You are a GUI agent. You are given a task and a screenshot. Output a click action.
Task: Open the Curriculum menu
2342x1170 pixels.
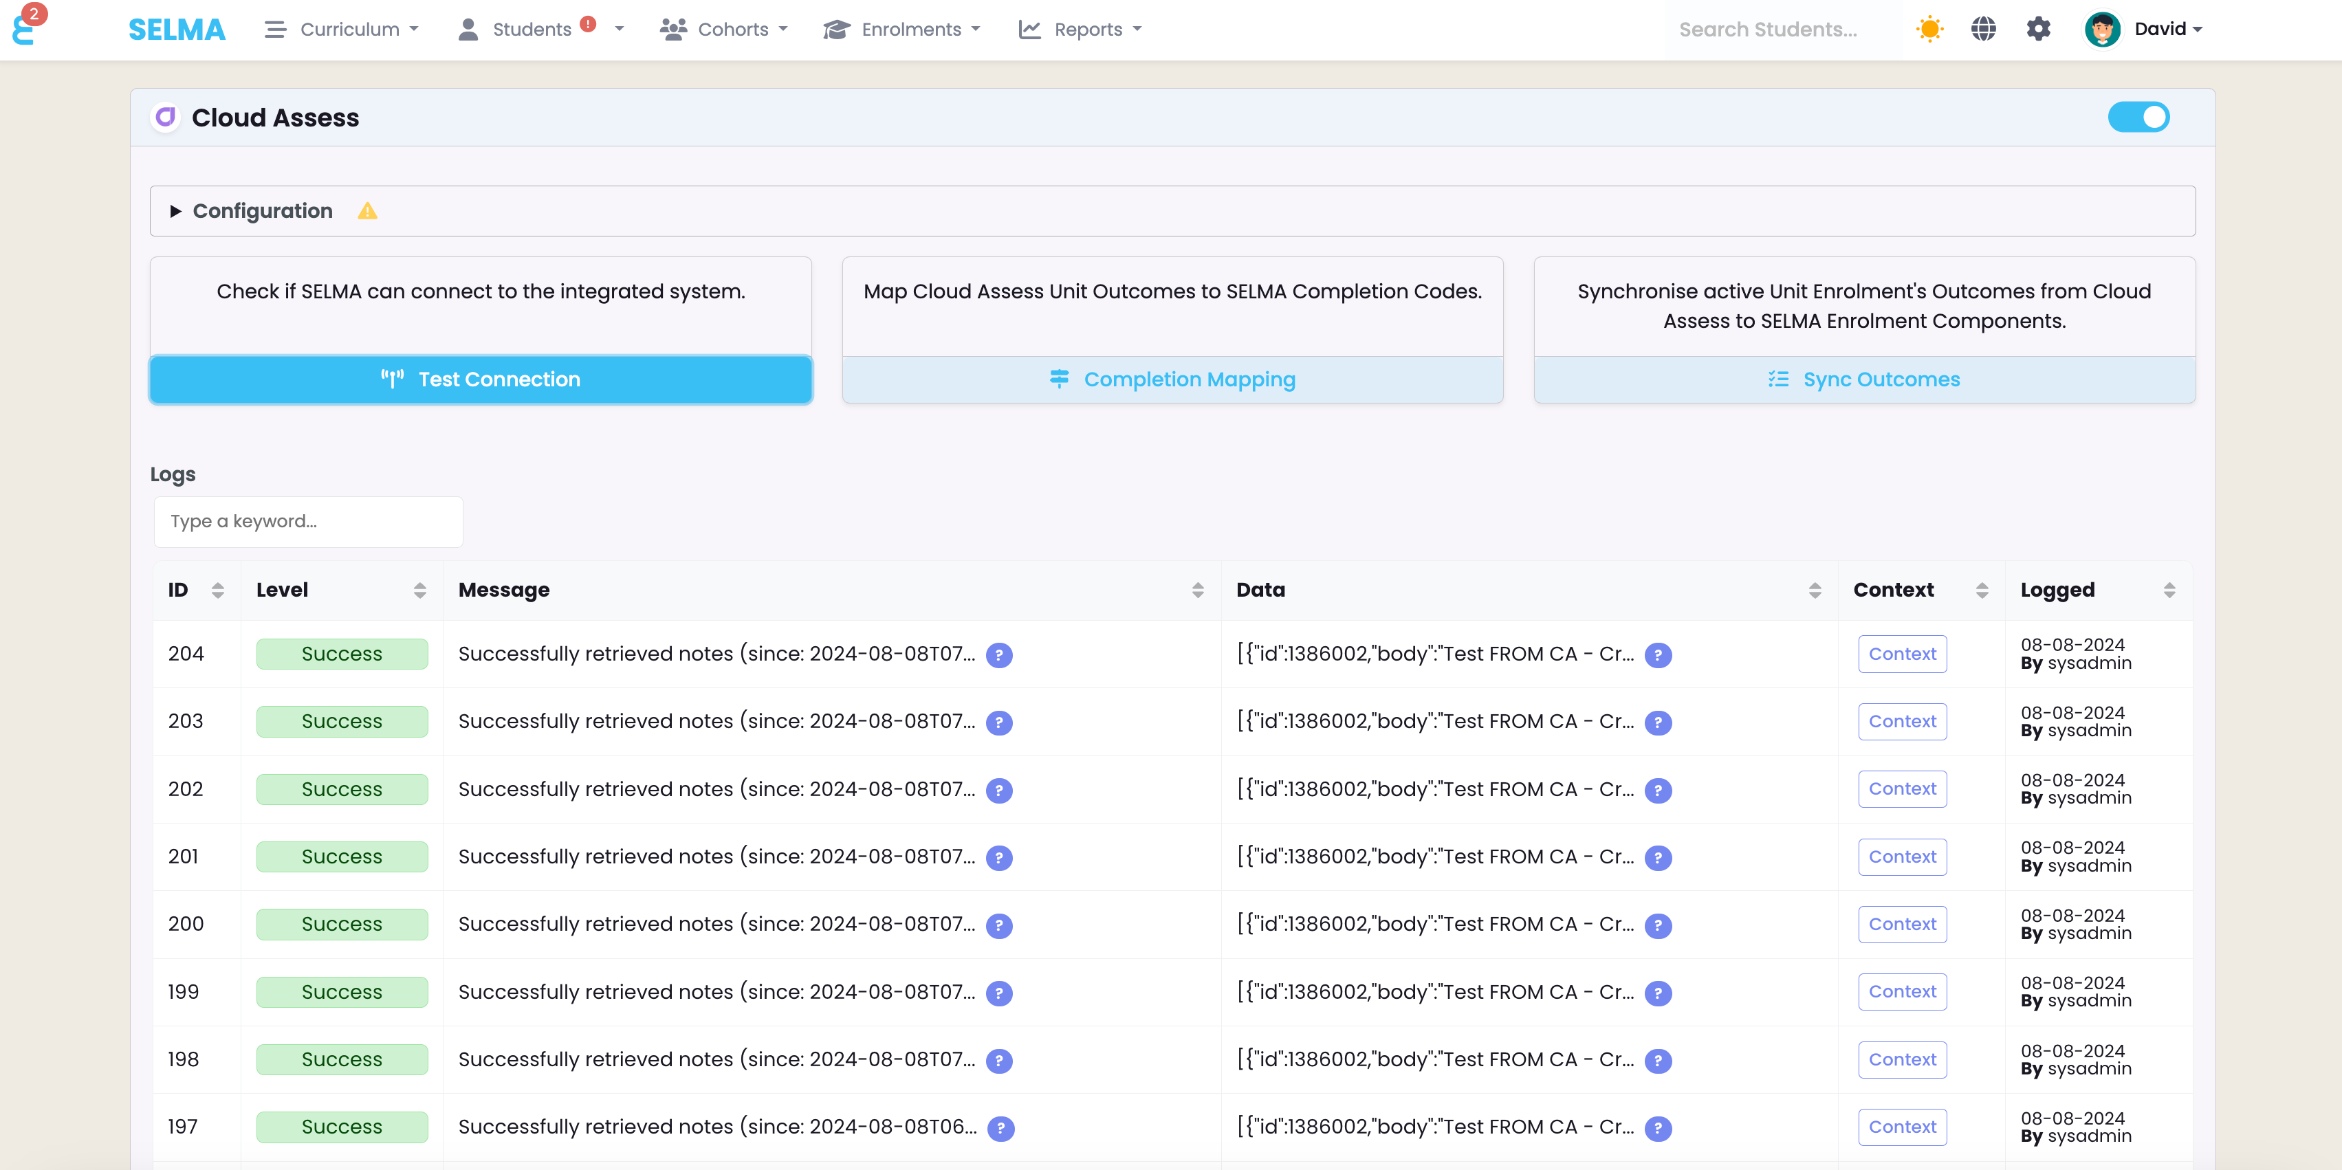342,29
